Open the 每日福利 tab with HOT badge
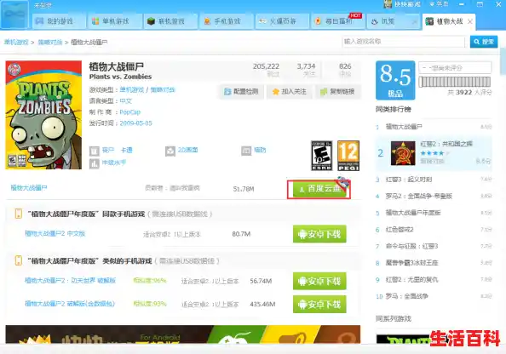 tap(338, 21)
